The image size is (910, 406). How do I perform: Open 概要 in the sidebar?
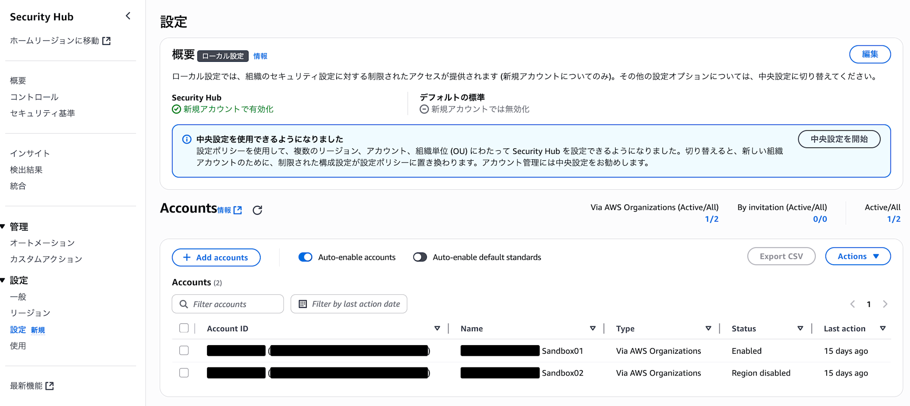[18, 81]
